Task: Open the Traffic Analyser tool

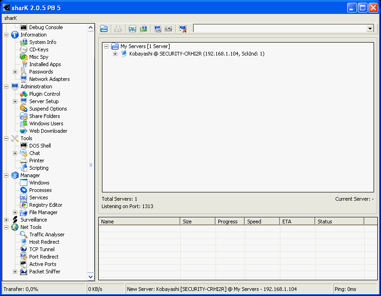Action: pyautogui.click(x=46, y=234)
